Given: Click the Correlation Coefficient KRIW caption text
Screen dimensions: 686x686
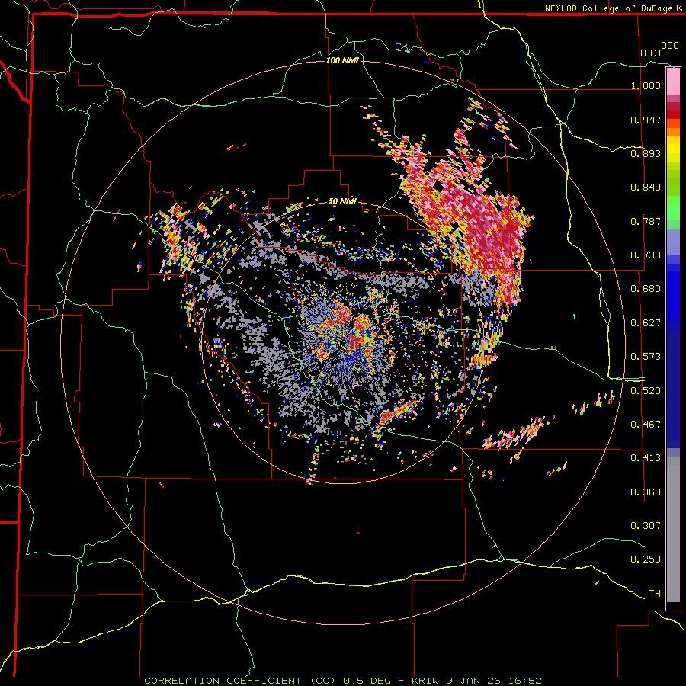Looking at the screenshot, I should [343, 681].
